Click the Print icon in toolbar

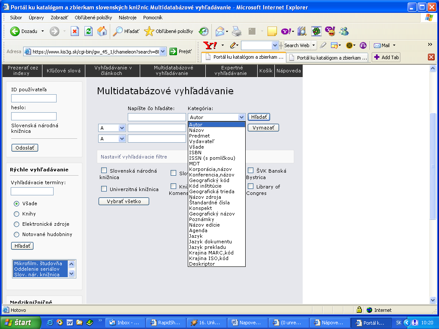[x=237, y=31]
